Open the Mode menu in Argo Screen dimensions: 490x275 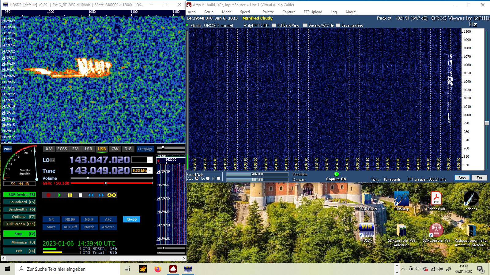227,12
